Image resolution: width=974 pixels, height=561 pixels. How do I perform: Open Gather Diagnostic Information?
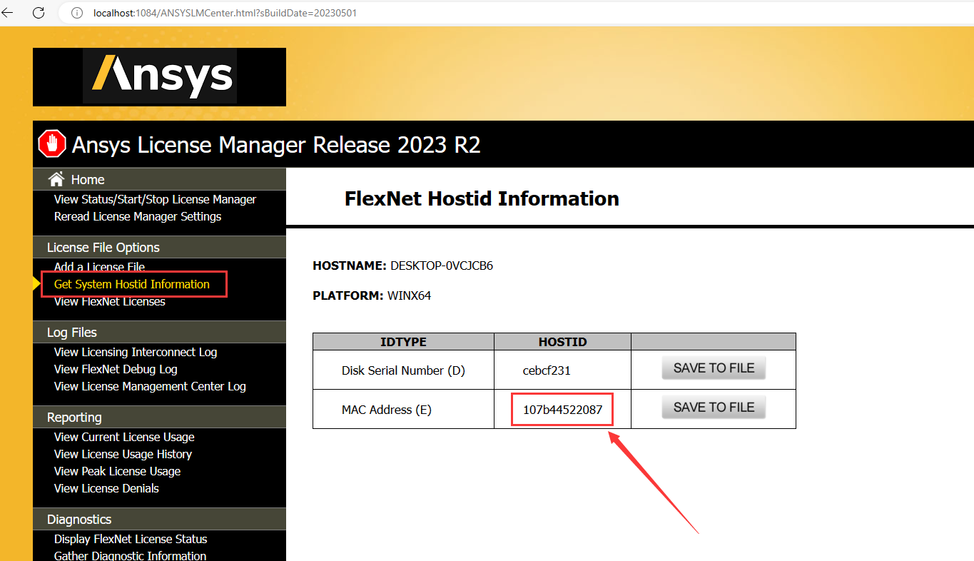click(x=130, y=555)
